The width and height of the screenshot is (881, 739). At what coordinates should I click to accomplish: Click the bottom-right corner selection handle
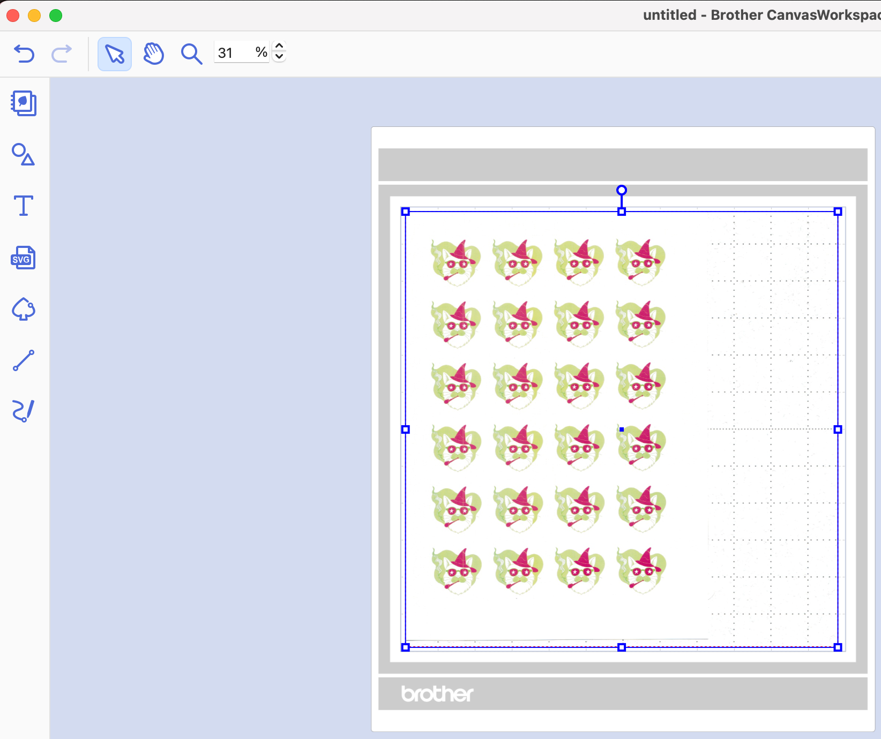click(838, 647)
